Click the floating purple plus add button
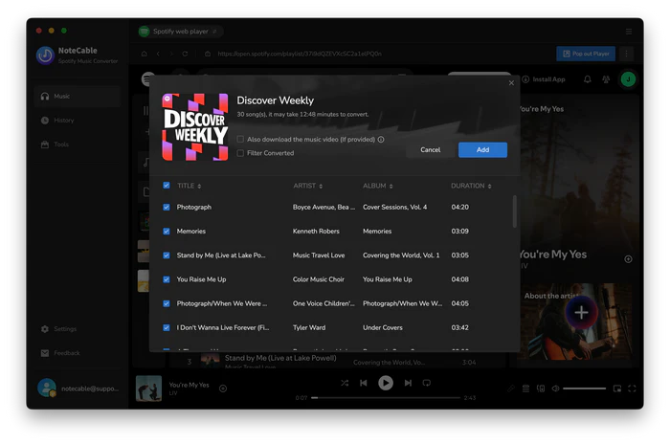Screen dimensions: 670x444 [x=581, y=313]
